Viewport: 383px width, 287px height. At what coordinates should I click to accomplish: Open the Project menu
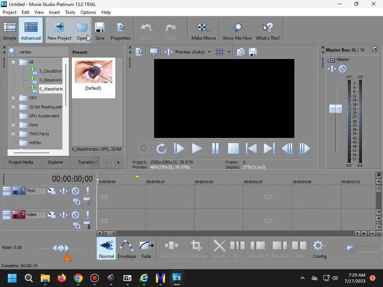9,12
